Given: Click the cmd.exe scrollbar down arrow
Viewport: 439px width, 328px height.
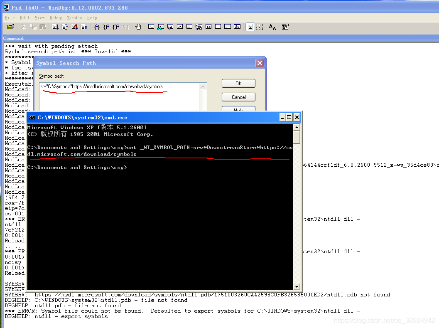Looking at the screenshot, I should click(x=297, y=287).
